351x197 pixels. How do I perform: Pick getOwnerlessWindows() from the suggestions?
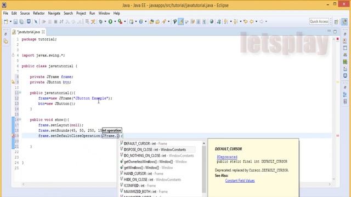[157, 161]
